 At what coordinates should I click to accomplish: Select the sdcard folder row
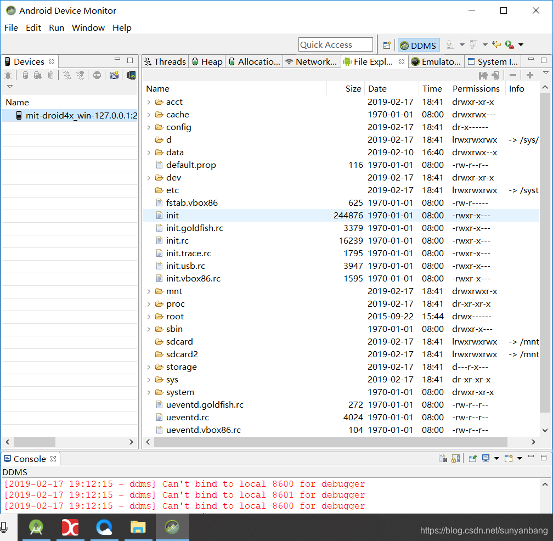point(341,342)
